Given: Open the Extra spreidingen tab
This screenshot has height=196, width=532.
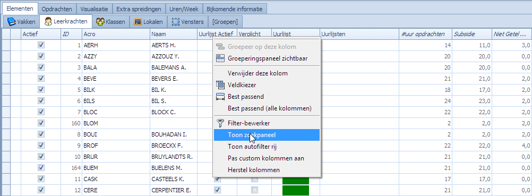Looking at the screenshot, I should tap(139, 9).
